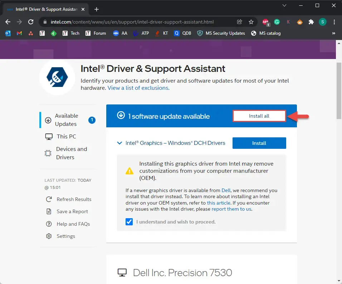
Task: Click the Intel Driver & Support Assistant logo
Action: coord(57,77)
